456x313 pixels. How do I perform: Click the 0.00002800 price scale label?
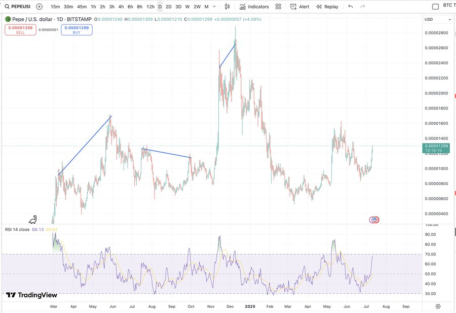click(437, 33)
